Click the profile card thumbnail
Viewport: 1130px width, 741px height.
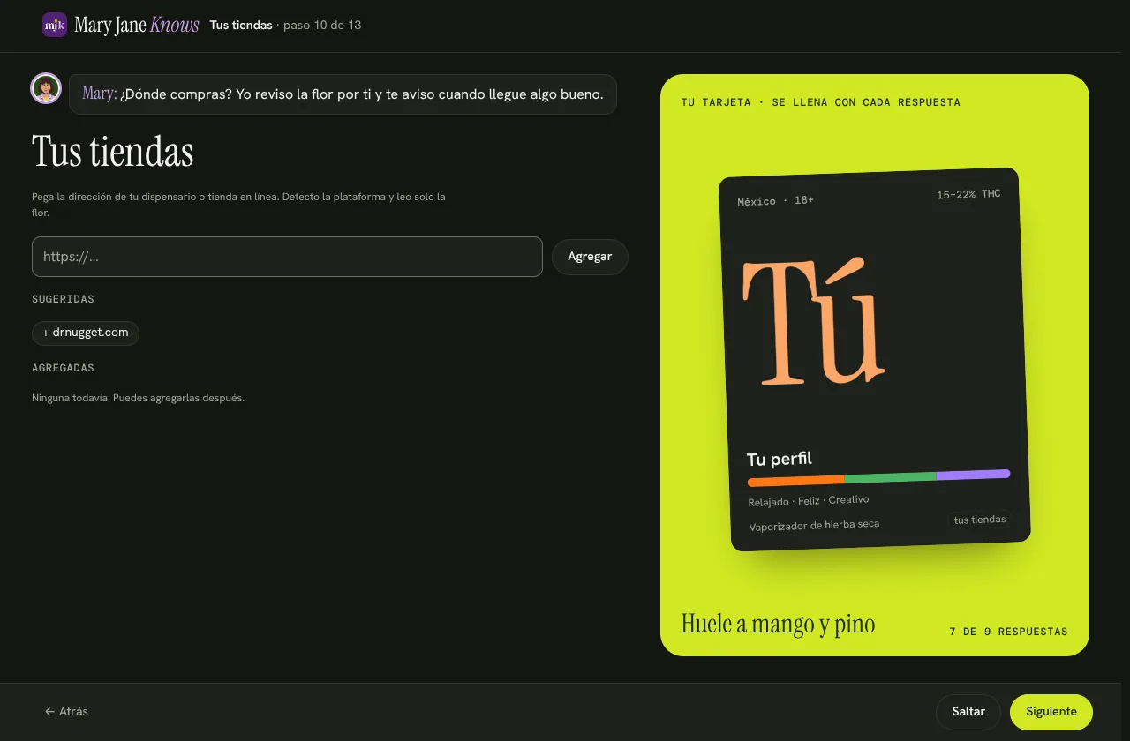coord(875,360)
